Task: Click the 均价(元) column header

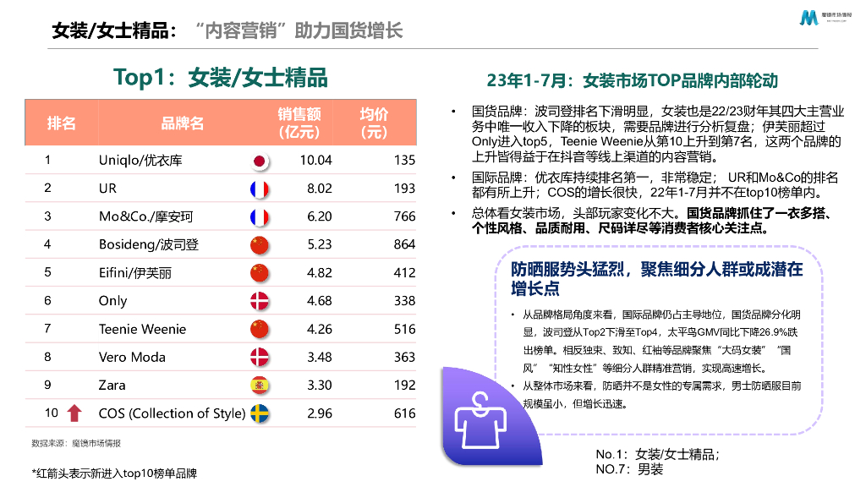Action: click(374, 123)
